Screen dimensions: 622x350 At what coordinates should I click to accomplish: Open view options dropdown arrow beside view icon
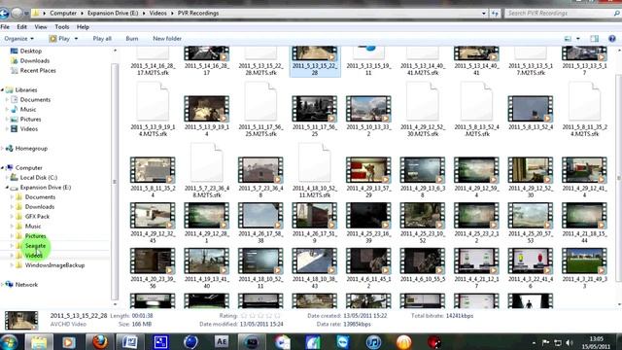pyautogui.click(x=578, y=39)
